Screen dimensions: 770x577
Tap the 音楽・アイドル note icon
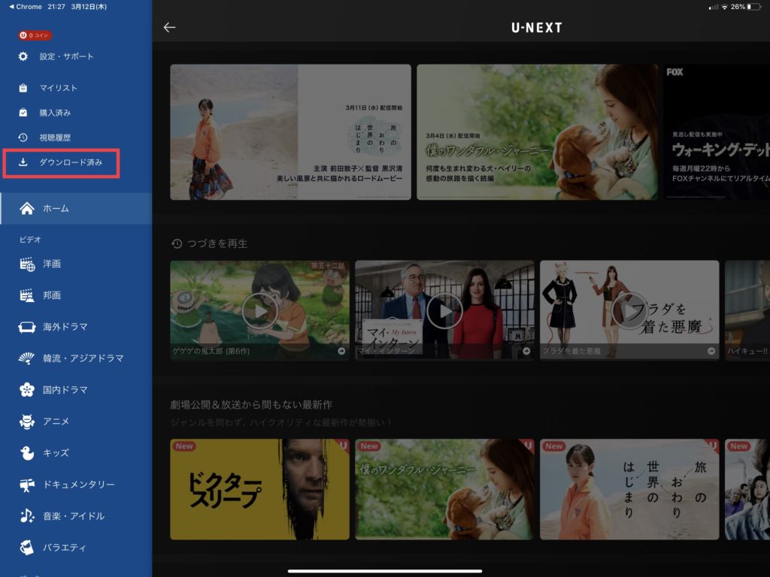click(x=27, y=515)
